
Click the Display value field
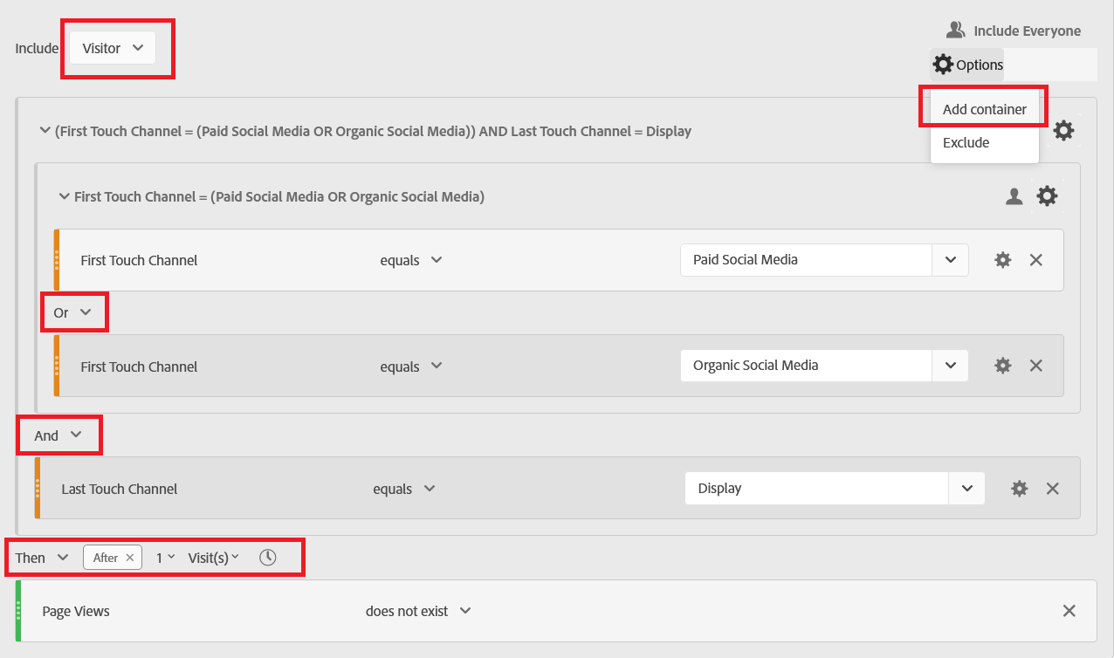(816, 488)
